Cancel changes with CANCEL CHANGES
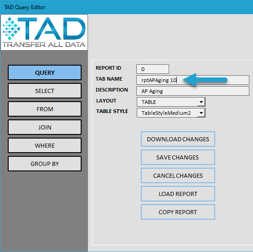 coord(178,175)
